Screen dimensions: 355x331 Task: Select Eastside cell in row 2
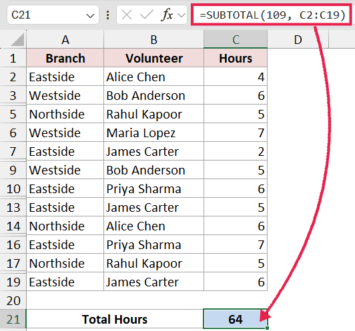(65, 77)
